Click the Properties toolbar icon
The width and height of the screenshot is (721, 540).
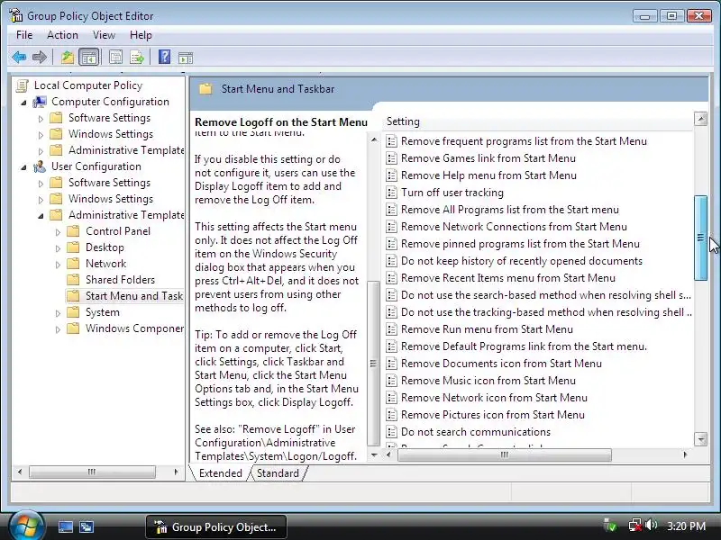pyautogui.click(x=115, y=58)
